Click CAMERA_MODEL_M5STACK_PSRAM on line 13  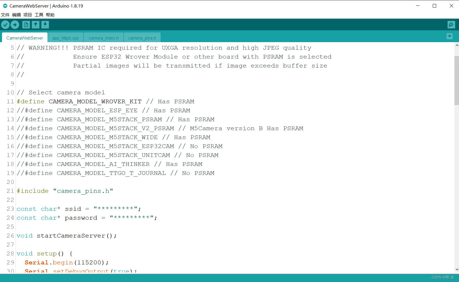tap(109, 119)
